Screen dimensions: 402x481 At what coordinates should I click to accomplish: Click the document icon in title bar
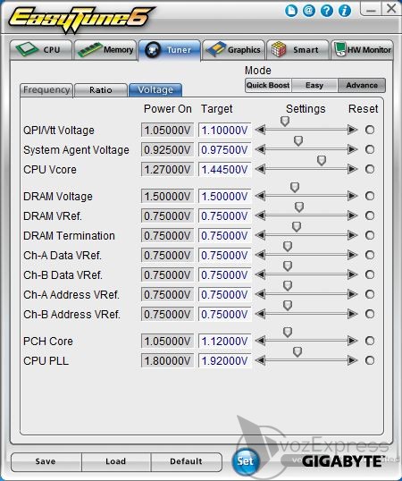click(x=291, y=11)
